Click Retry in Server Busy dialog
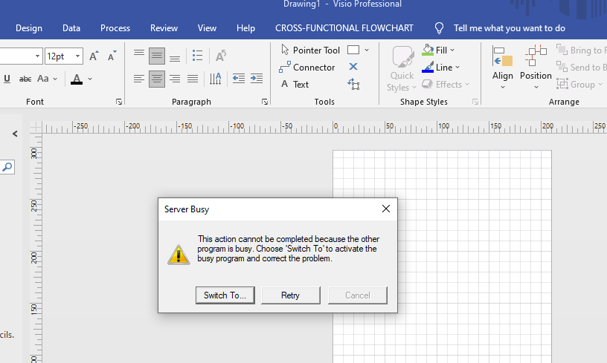 click(x=291, y=295)
